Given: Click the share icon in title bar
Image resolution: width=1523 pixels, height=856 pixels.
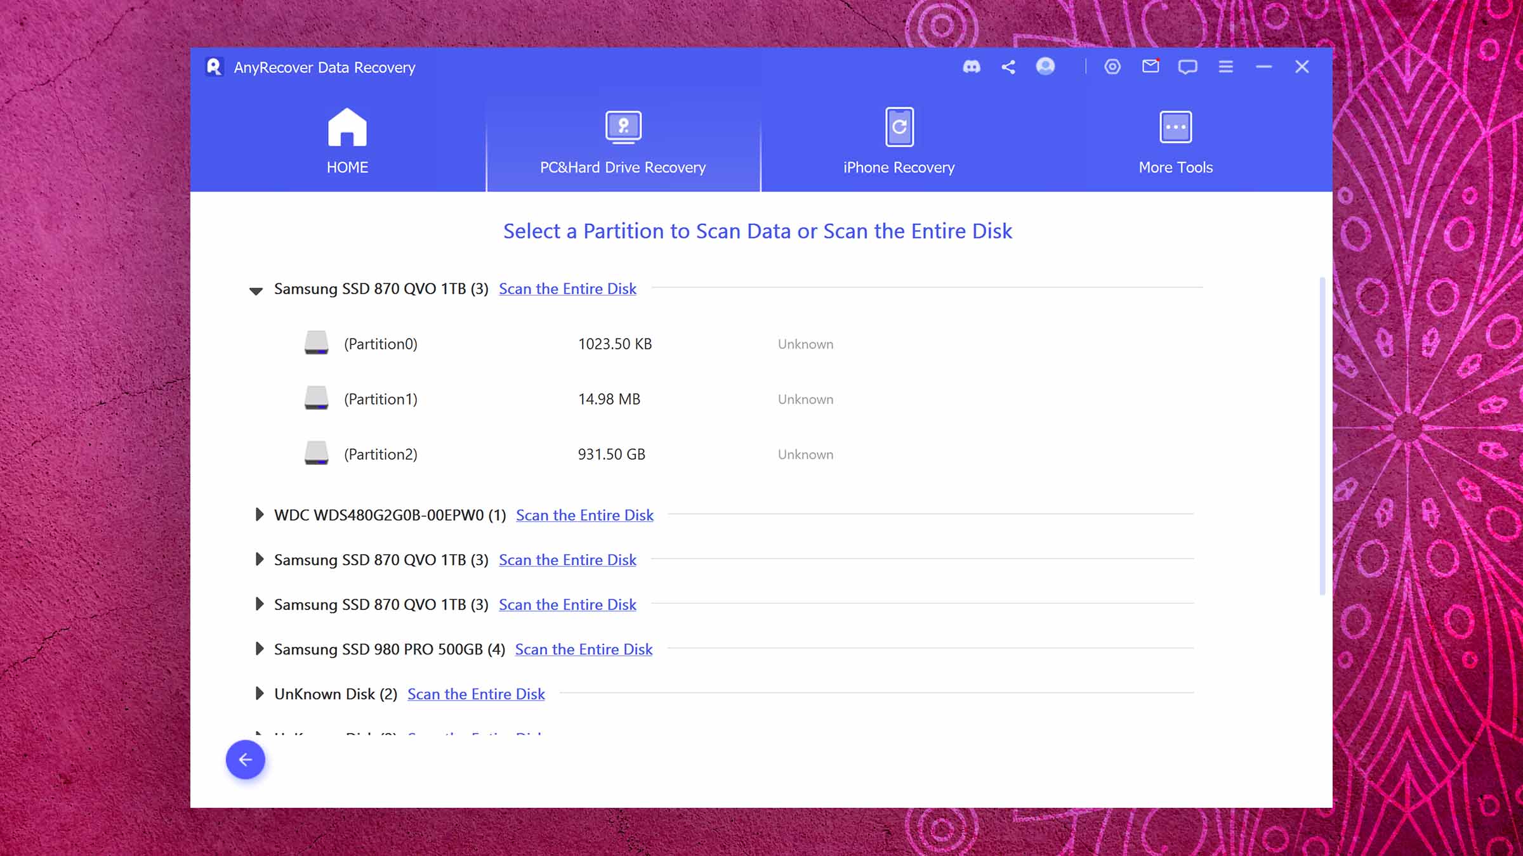Looking at the screenshot, I should [x=1008, y=67].
